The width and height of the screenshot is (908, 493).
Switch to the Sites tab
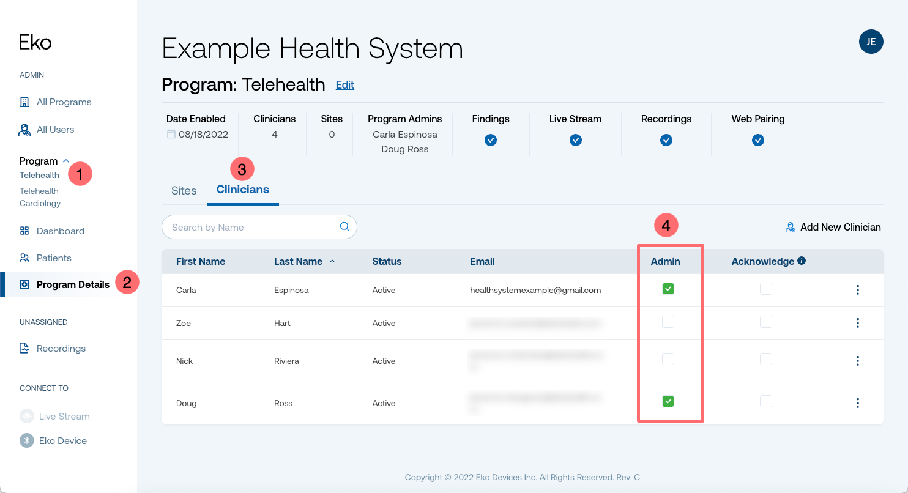pos(184,190)
